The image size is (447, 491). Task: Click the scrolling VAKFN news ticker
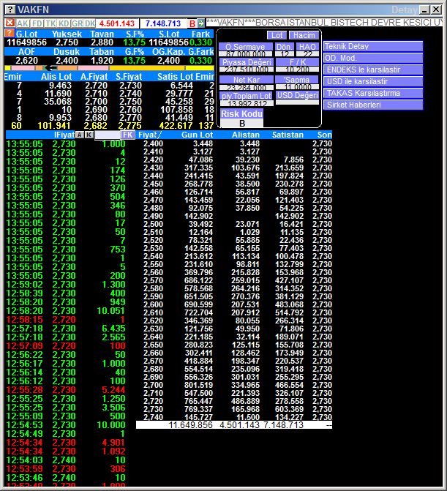point(324,23)
